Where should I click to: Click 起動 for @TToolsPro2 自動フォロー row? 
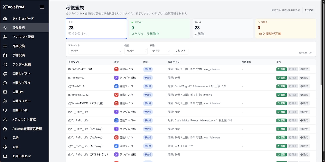click(x=281, y=86)
